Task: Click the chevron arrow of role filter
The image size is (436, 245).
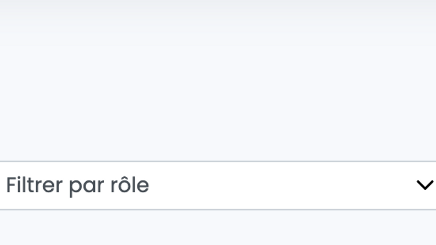Action: tap(425, 185)
